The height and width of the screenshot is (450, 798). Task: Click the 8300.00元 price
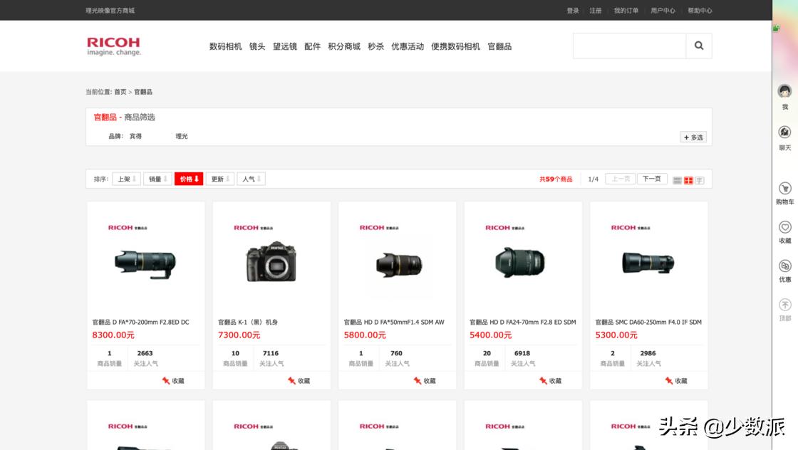point(113,335)
